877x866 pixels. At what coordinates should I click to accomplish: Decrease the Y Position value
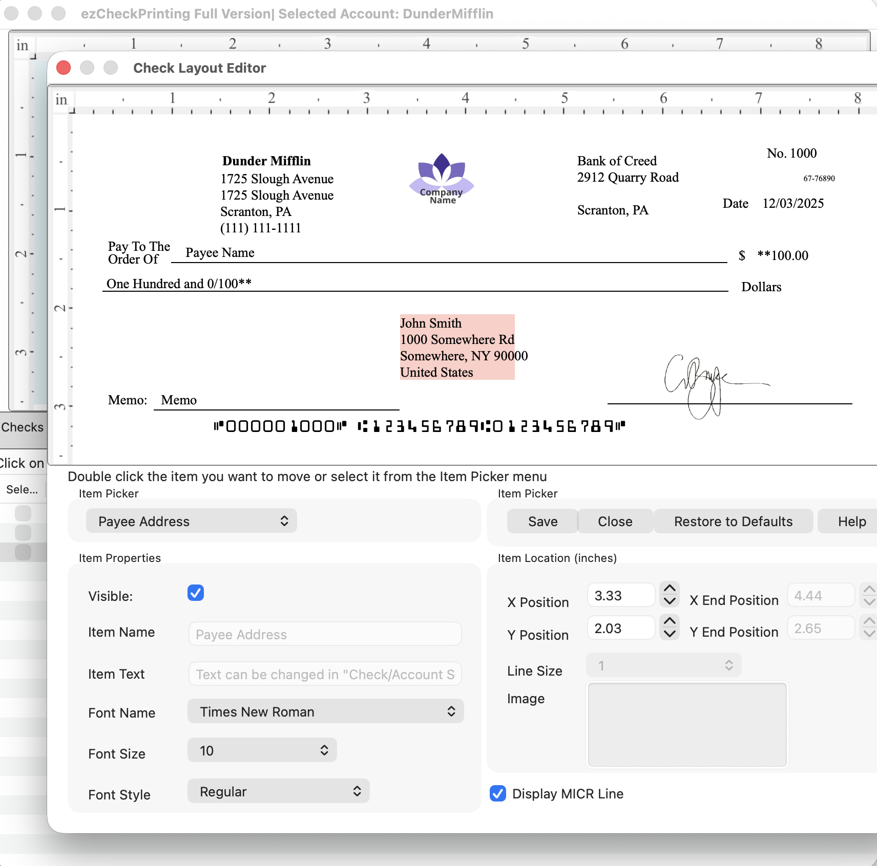click(670, 634)
